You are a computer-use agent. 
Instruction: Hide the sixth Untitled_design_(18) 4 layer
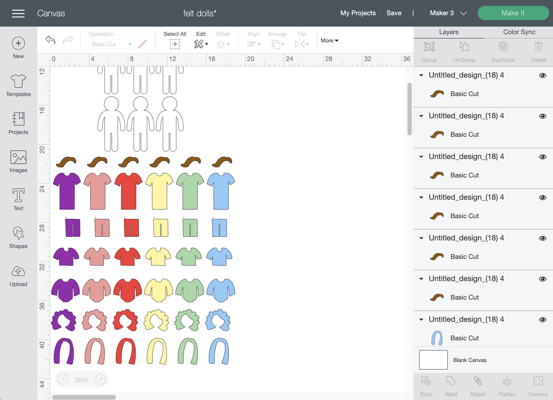click(x=543, y=279)
